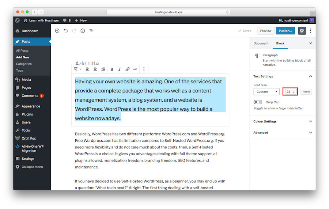Click the browser address bar
This screenshot has width=329, height=209.
pyautogui.click(x=169, y=12)
